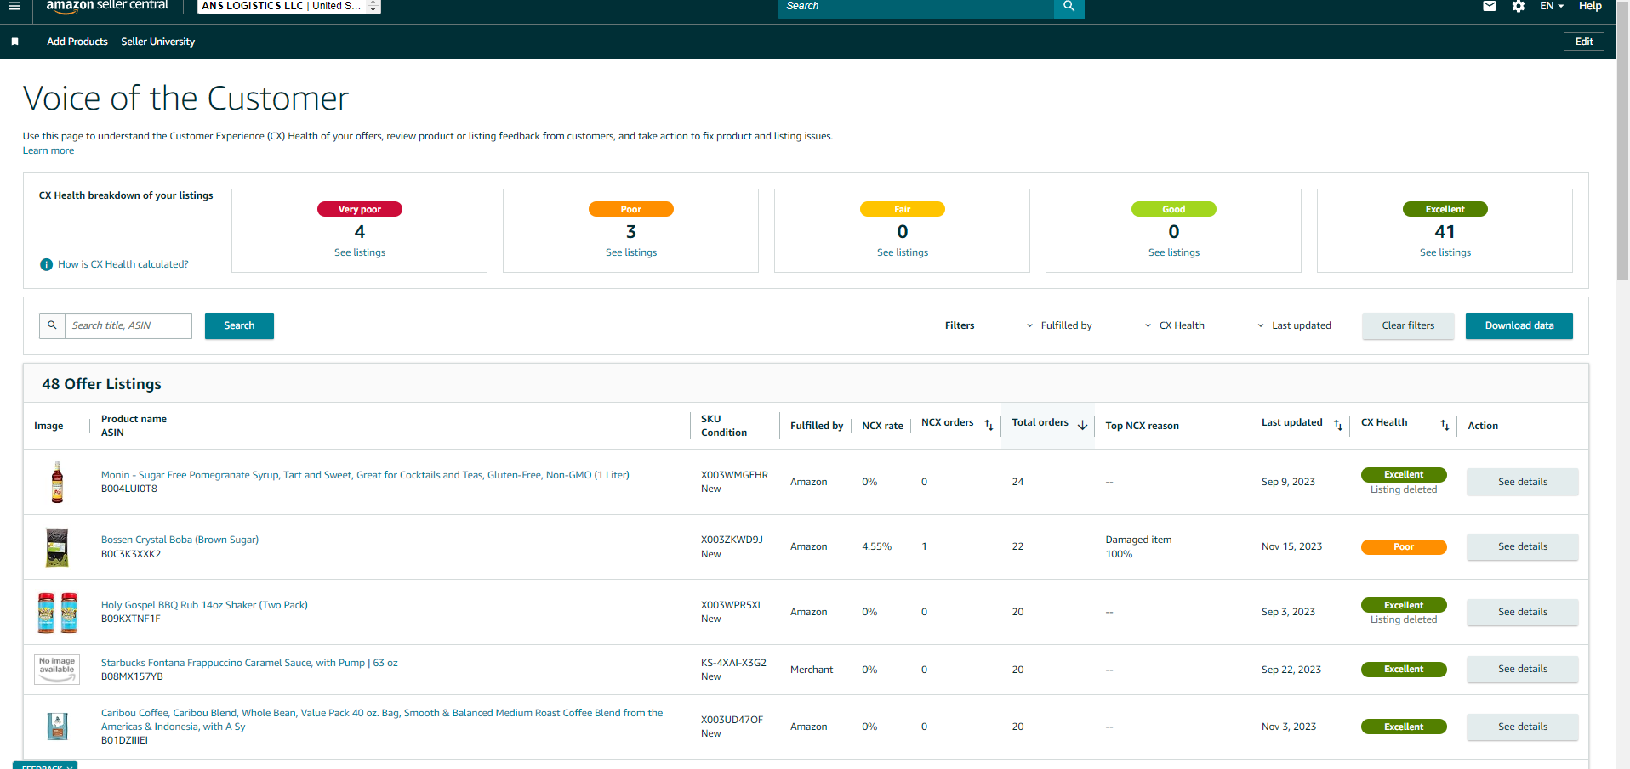
Task: See listings under Fair
Action: 903,252
